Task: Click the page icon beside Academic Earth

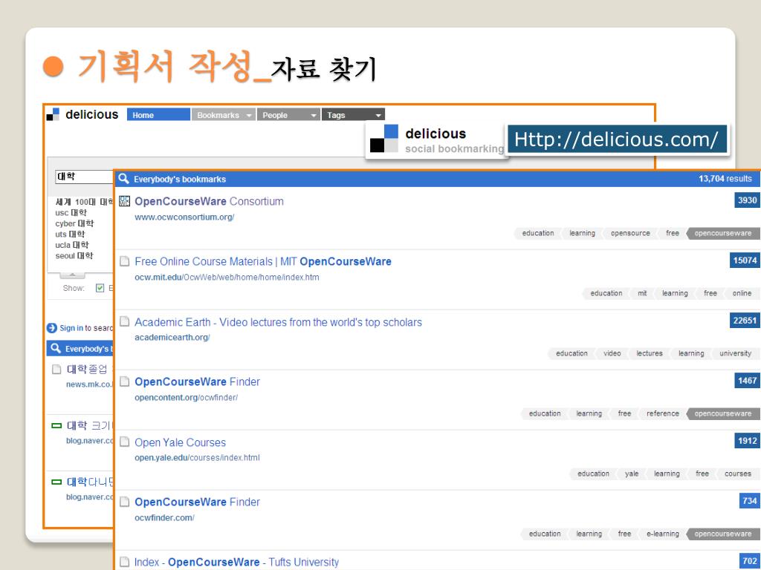Action: pos(125,322)
